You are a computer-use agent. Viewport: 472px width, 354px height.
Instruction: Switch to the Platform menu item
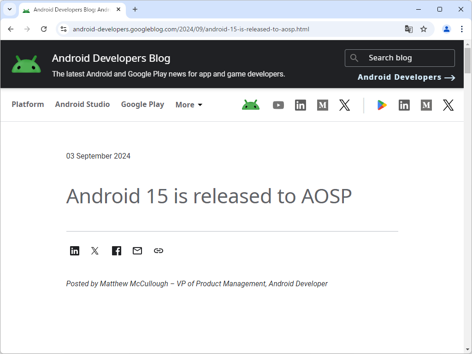28,105
